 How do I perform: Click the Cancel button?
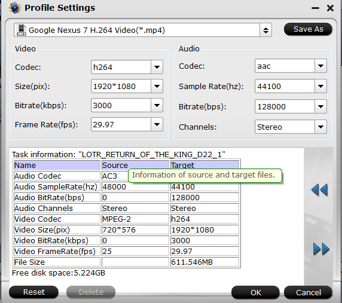pyautogui.click(x=308, y=292)
